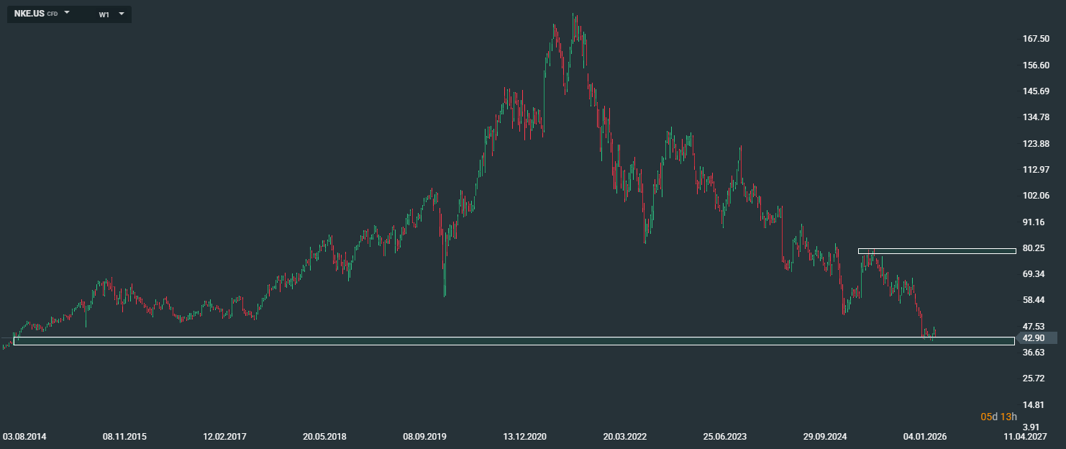Image resolution: width=1066 pixels, height=449 pixels.
Task: Click the 58.44 price axis label
Action: pyautogui.click(x=1034, y=300)
